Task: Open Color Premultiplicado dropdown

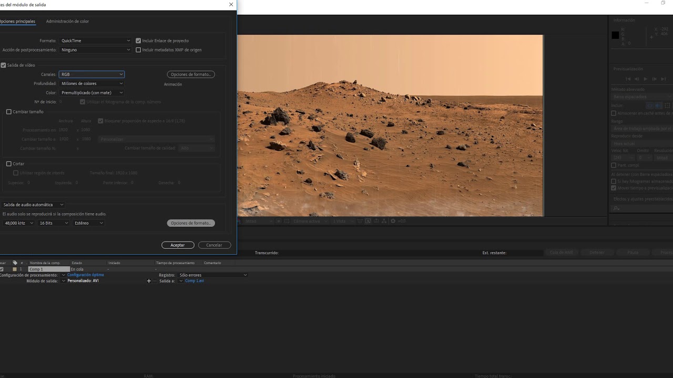Action: (91, 93)
